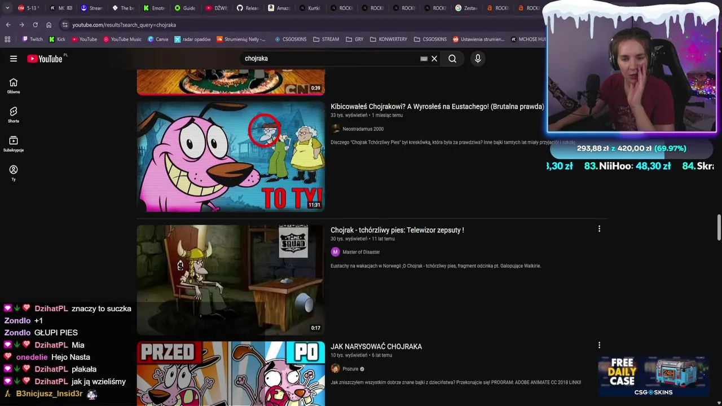Switch to the Google 'Zestaw' tab

coord(466,8)
